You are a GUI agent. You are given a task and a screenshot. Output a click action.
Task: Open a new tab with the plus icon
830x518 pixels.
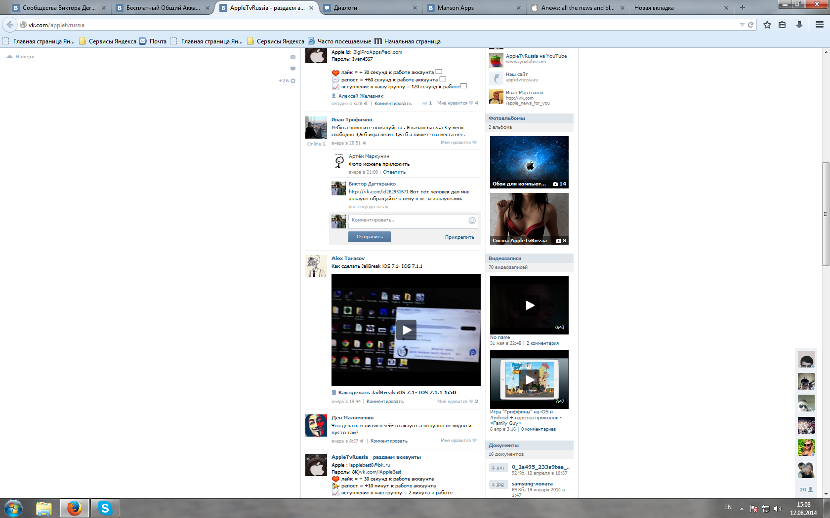(x=742, y=8)
